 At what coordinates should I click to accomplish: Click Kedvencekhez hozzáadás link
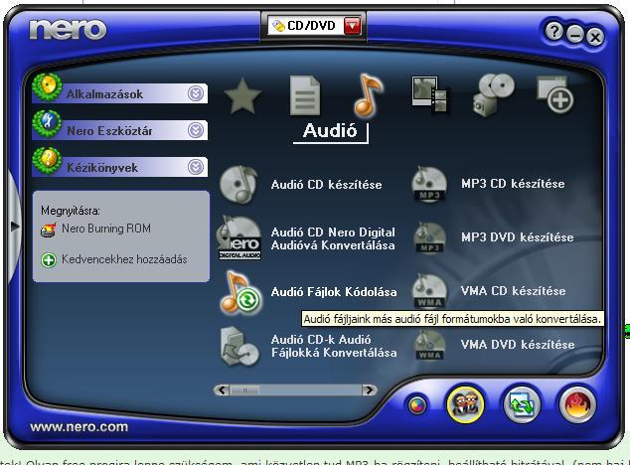(124, 259)
